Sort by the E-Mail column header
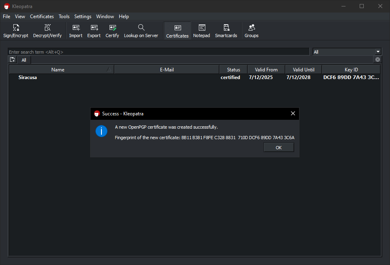The width and height of the screenshot is (390, 265). (167, 70)
